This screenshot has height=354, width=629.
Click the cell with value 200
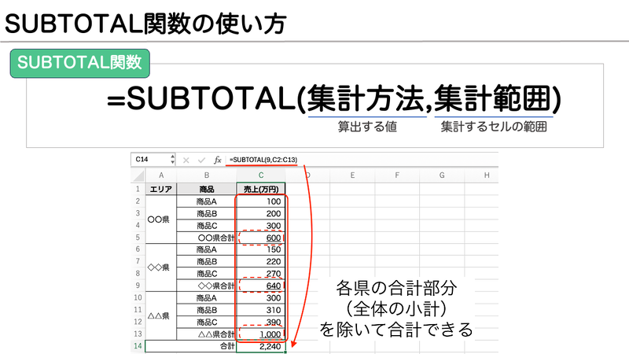(x=261, y=213)
